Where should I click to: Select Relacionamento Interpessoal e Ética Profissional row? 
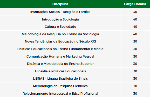[75, 93]
